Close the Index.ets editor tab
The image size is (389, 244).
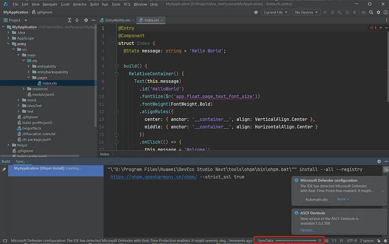pos(162,20)
